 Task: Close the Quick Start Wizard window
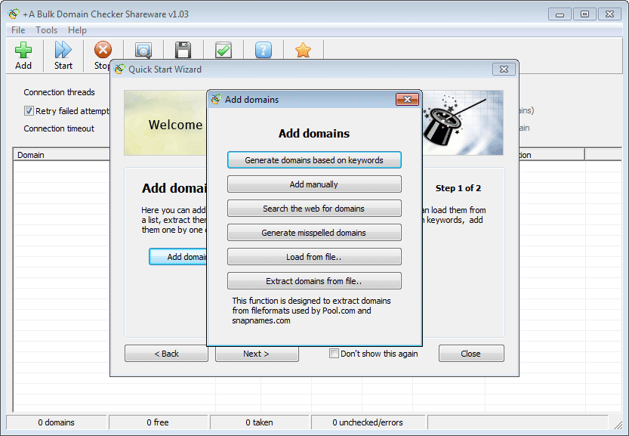coord(504,69)
